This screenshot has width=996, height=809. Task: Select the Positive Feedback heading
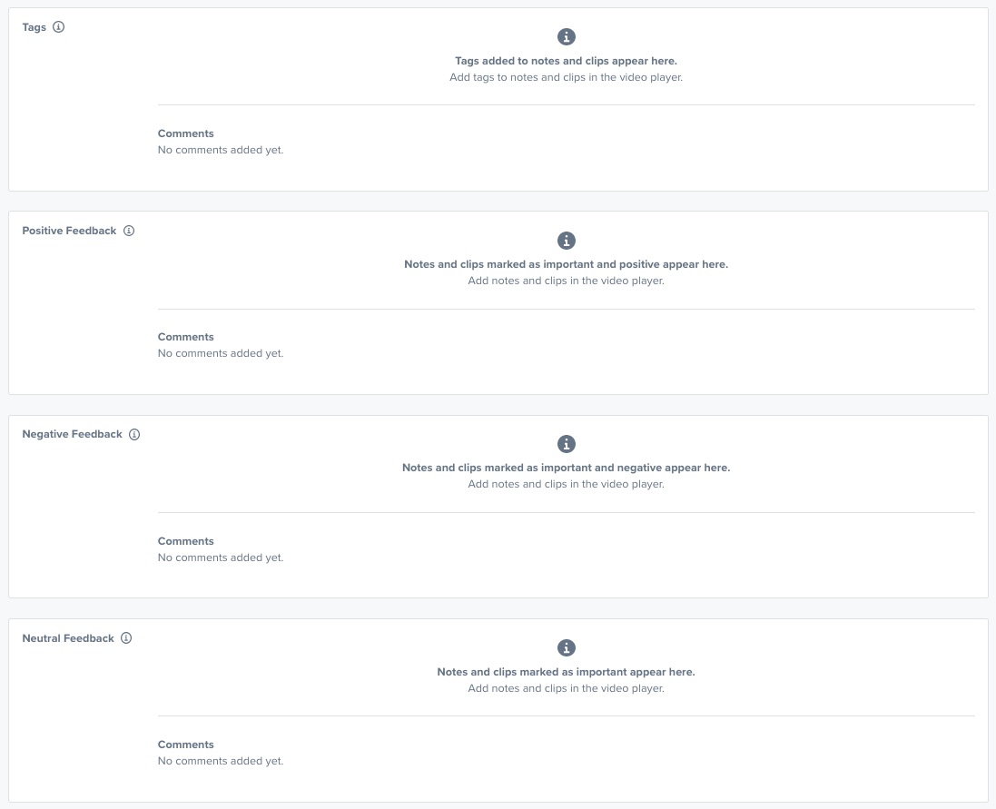69,231
